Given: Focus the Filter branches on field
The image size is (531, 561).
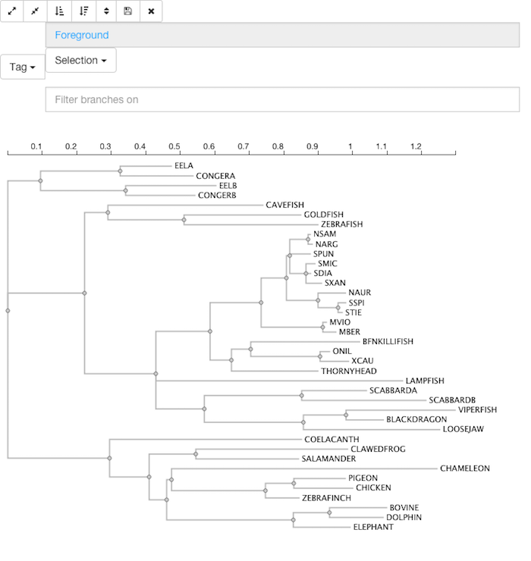Looking at the screenshot, I should pos(282,99).
